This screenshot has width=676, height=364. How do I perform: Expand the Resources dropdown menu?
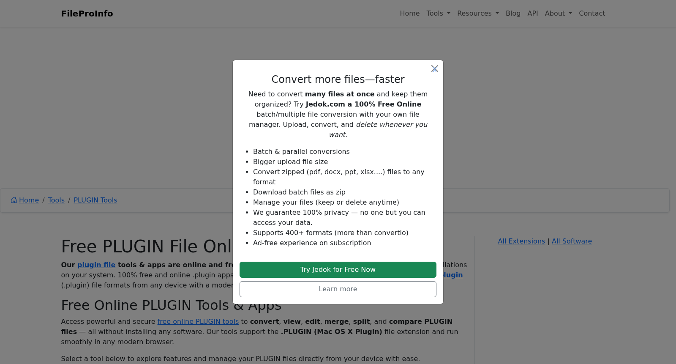pos(478,14)
